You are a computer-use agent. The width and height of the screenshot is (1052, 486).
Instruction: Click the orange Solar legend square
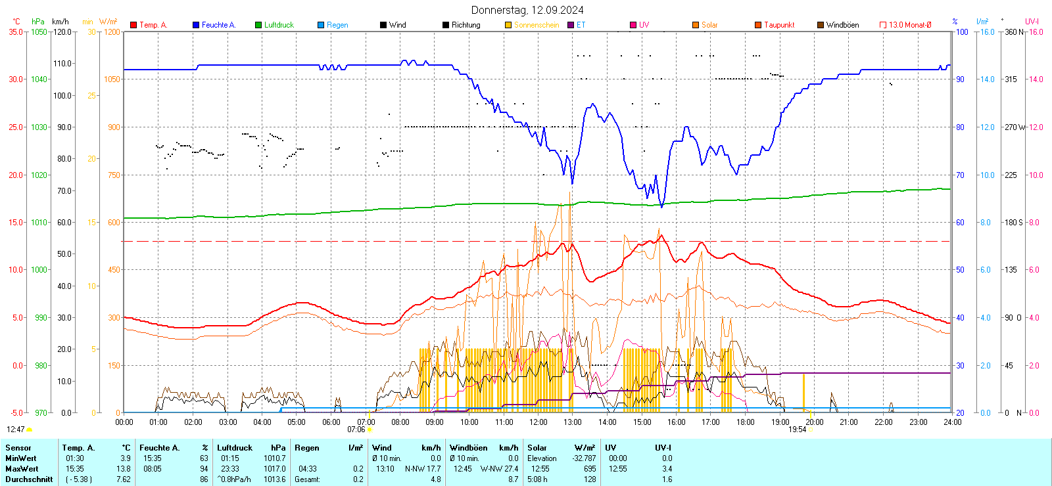[696, 25]
